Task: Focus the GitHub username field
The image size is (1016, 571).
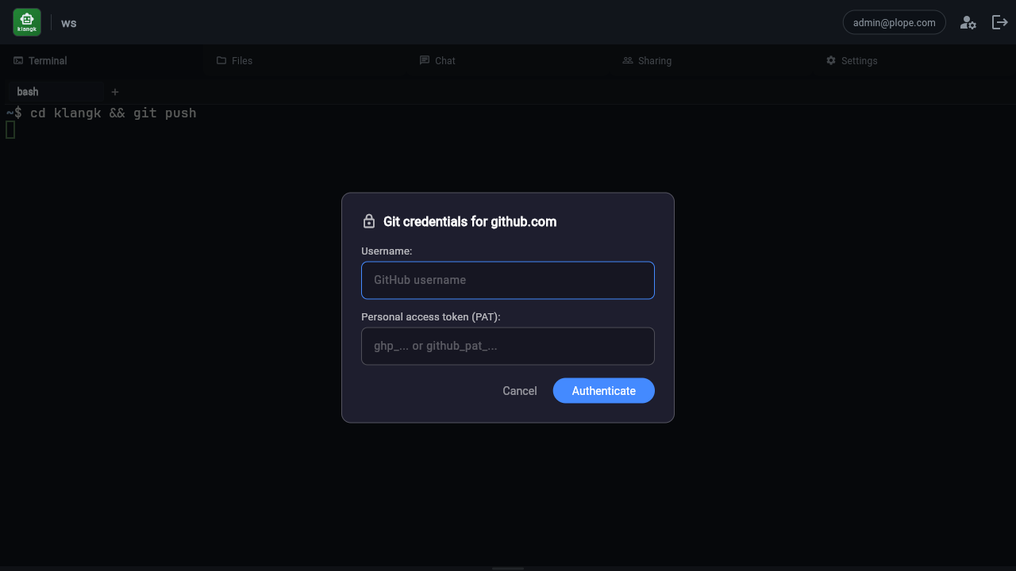Action: pyautogui.click(x=508, y=280)
